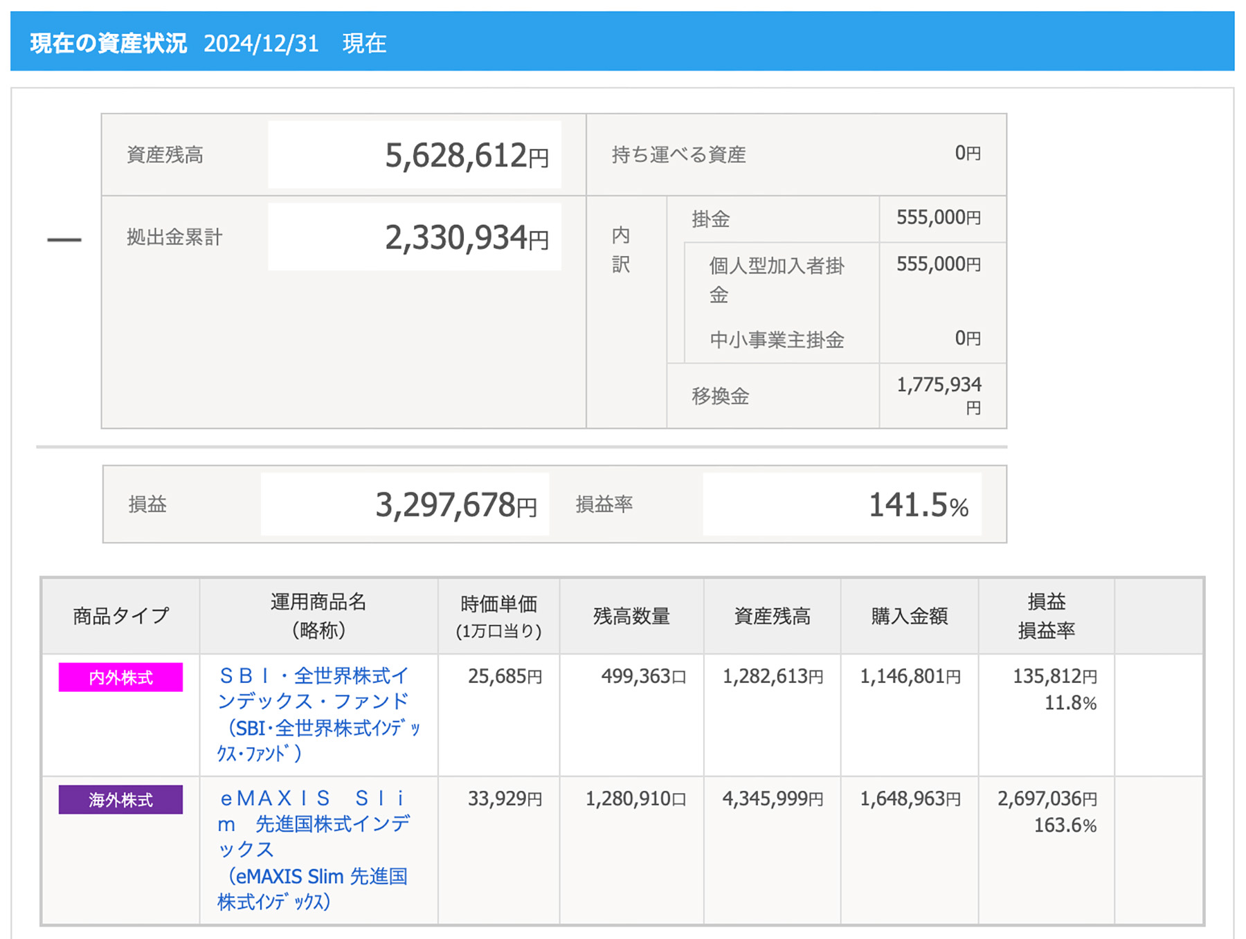Open eMAXIS Slim 先進国株式インデックス product link
Screen dimensions: 1246x939
click(314, 850)
